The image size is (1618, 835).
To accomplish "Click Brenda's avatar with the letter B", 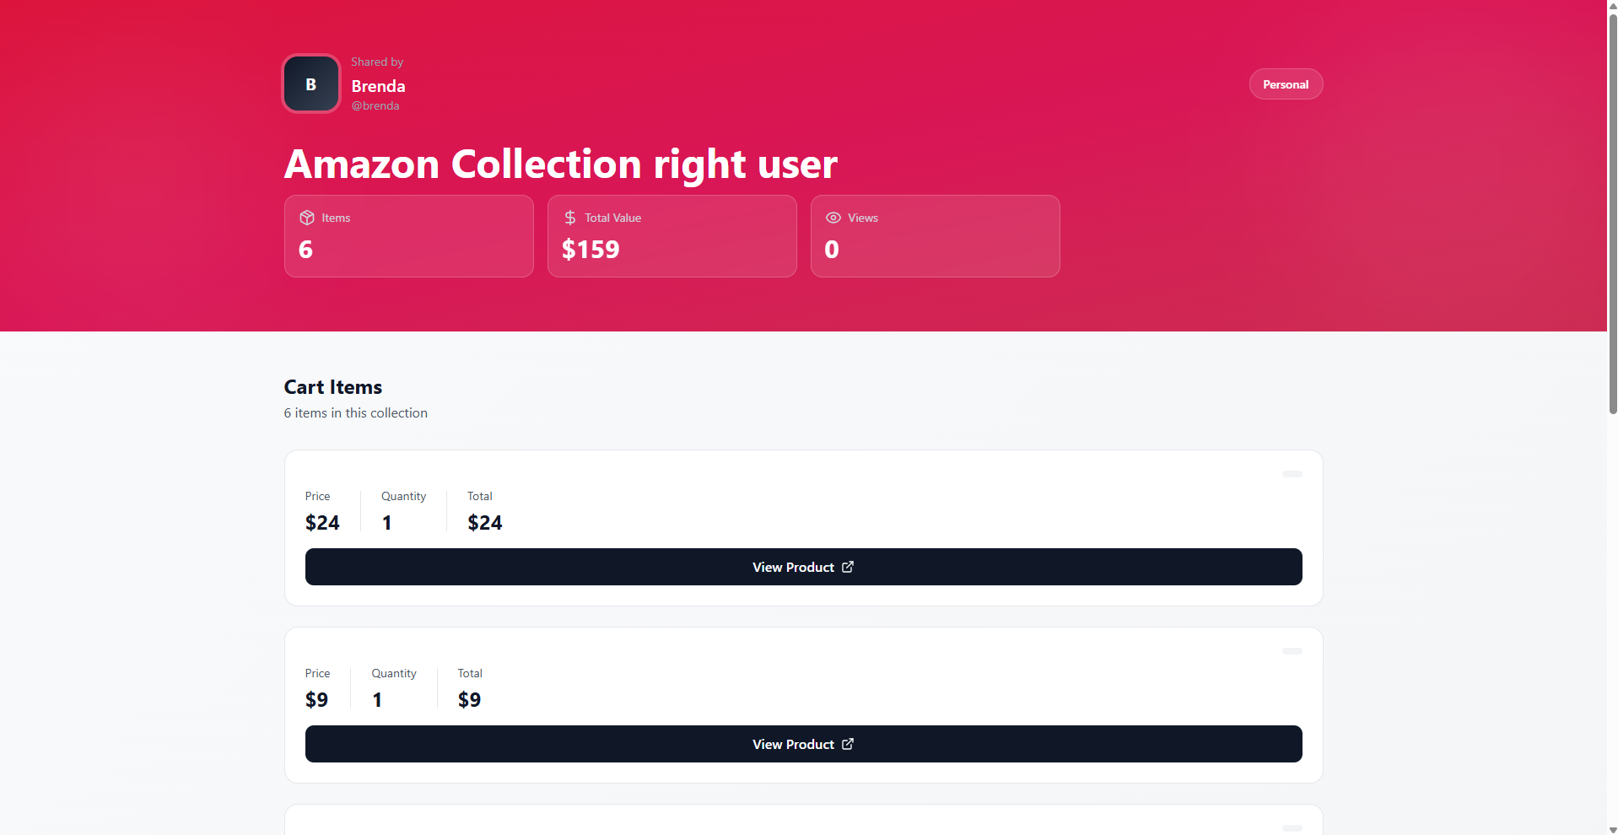I will [310, 83].
